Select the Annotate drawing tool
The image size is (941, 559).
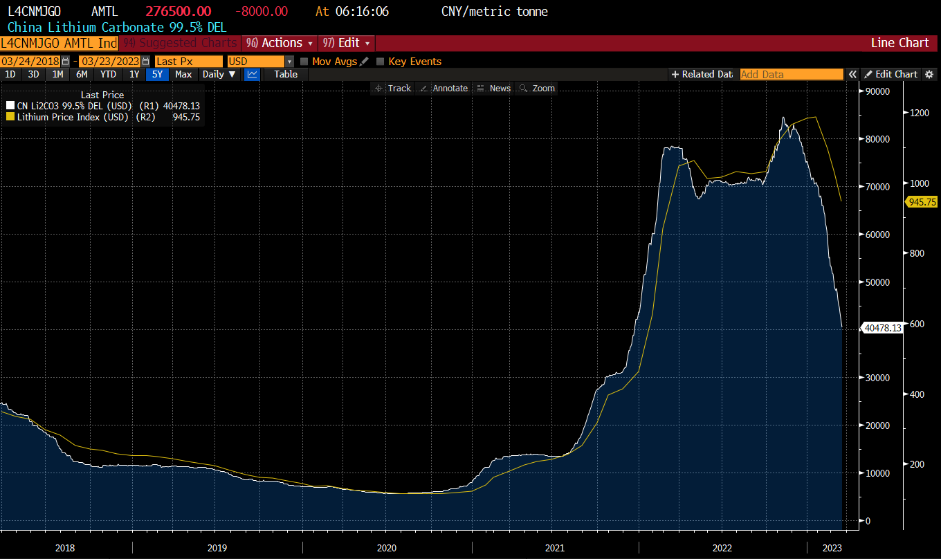point(444,88)
